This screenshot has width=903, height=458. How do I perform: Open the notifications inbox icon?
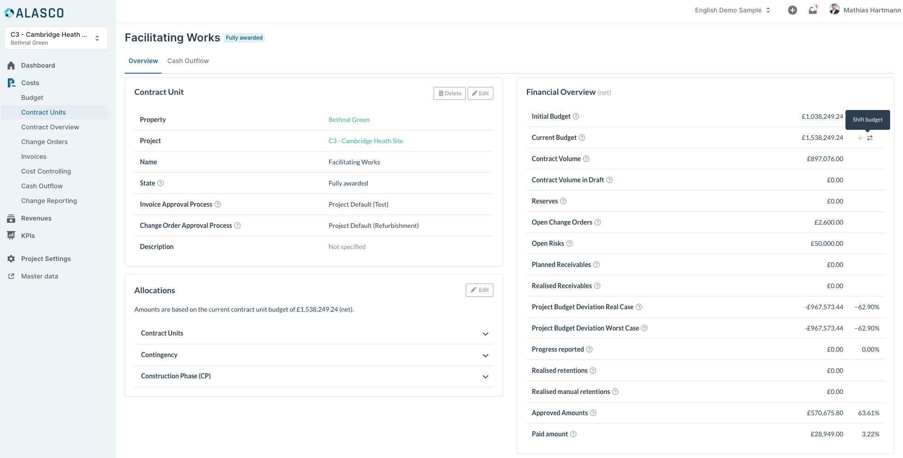[813, 10]
